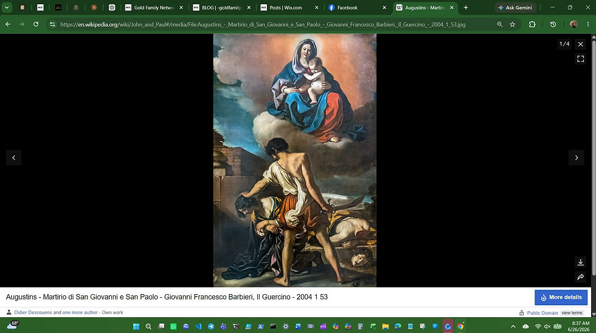Viewport: 596px width, 333px height.
Task: Open Windows taskbar search
Action: pos(148,326)
